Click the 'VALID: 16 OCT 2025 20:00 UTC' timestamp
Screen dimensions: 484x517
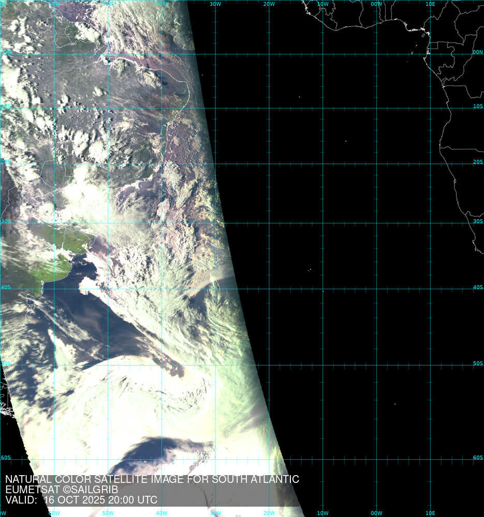(x=81, y=500)
